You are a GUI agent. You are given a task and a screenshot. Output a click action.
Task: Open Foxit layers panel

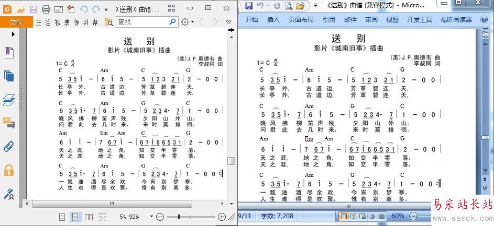(x=9, y=100)
